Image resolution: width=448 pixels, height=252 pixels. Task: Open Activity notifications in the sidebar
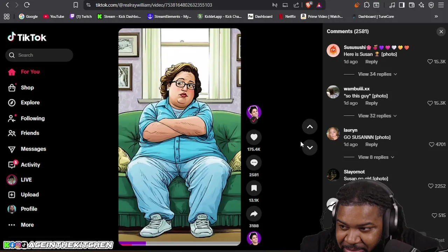pyautogui.click(x=30, y=164)
